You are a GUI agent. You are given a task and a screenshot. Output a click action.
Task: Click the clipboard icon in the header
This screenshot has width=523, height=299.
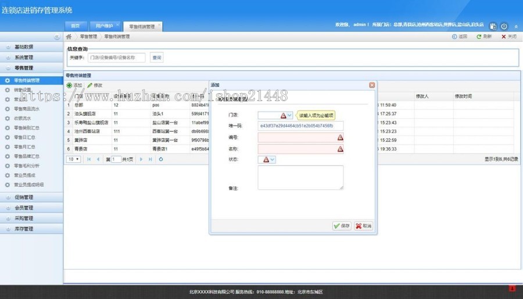point(493,26)
